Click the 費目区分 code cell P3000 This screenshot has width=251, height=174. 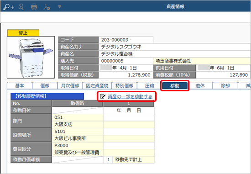pyautogui.click(x=77, y=145)
